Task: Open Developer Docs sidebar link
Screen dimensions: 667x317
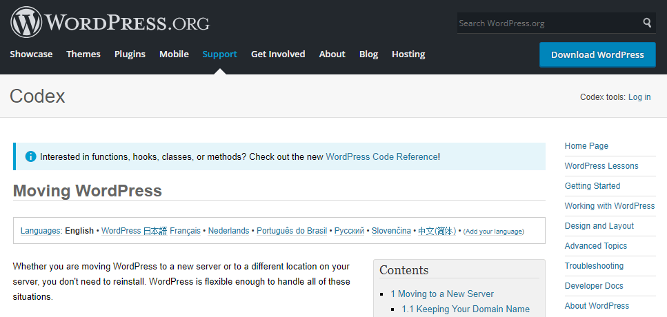Action: [594, 286]
